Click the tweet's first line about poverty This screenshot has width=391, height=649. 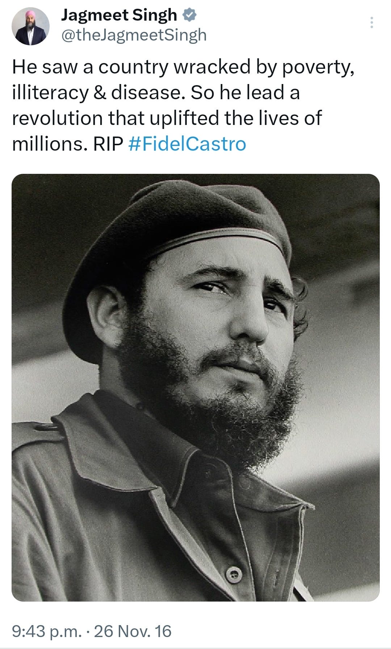coord(183,68)
